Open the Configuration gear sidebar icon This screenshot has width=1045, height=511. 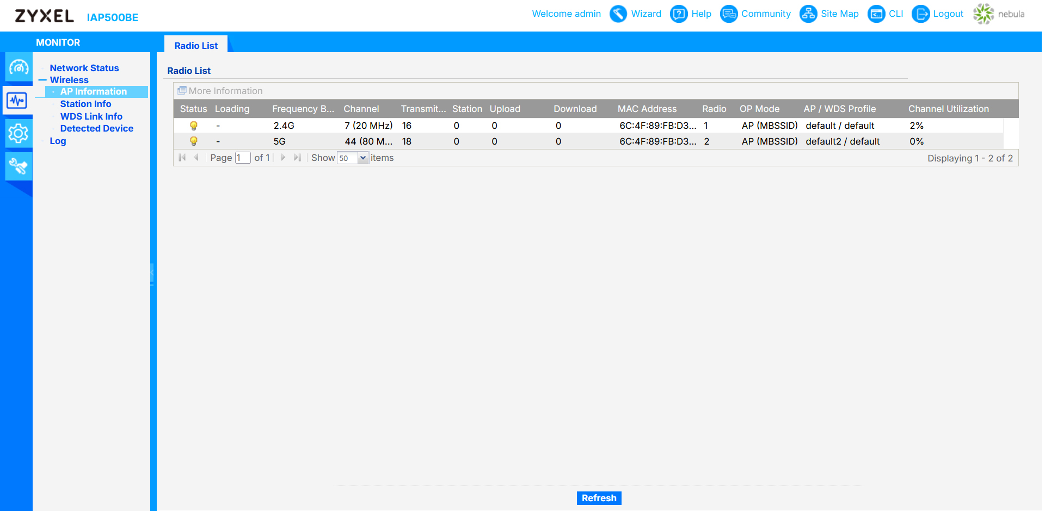(x=19, y=133)
